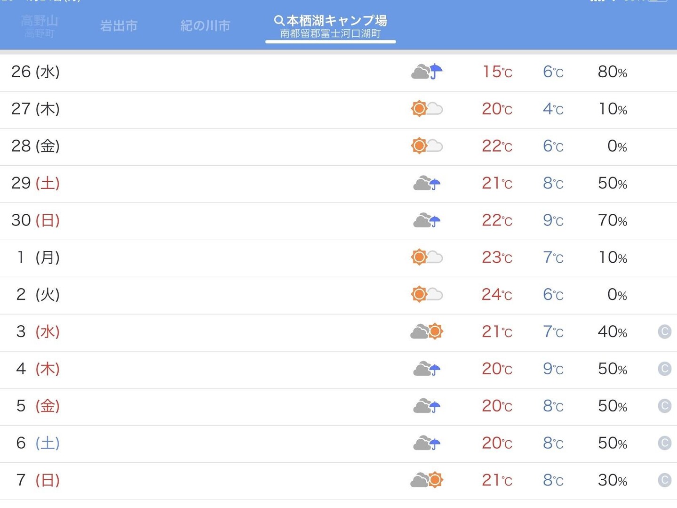Toggle the C badge on the 6 (土) row

pyautogui.click(x=664, y=443)
